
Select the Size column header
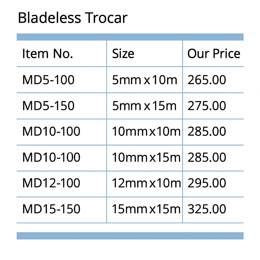pos(123,54)
